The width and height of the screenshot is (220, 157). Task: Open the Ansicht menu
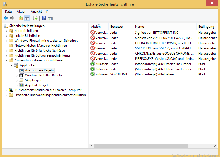click(36, 12)
